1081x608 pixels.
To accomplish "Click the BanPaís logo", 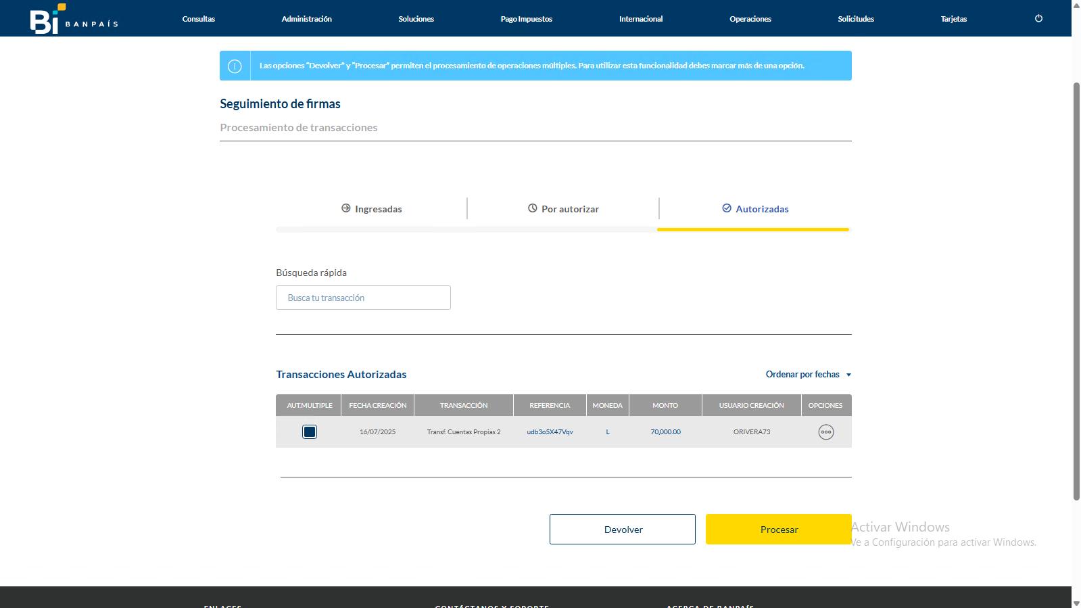I will point(74,18).
